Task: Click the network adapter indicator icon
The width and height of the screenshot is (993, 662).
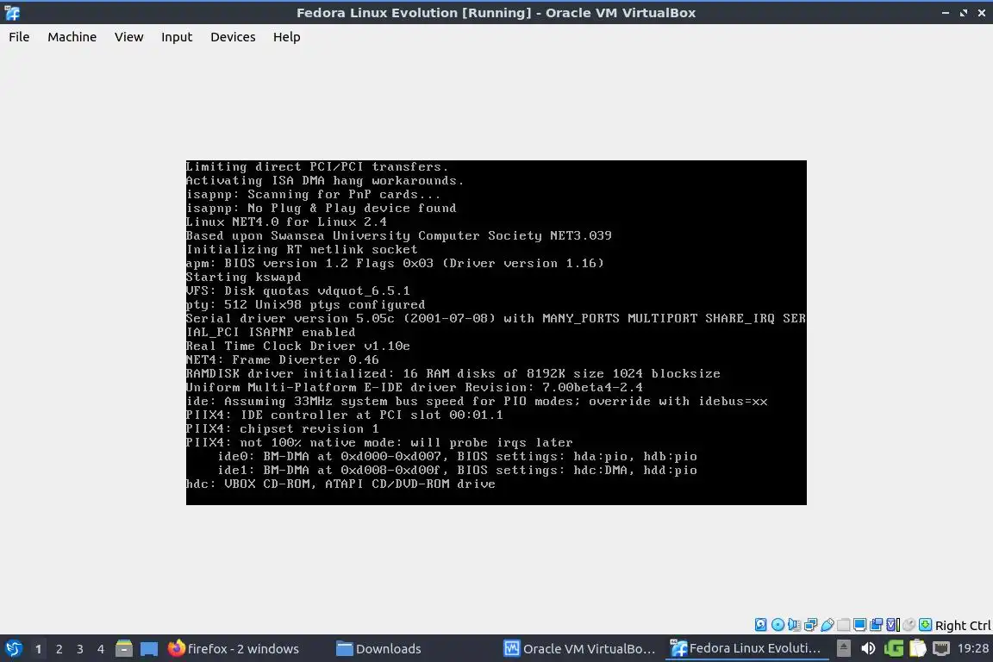Action: click(x=810, y=625)
